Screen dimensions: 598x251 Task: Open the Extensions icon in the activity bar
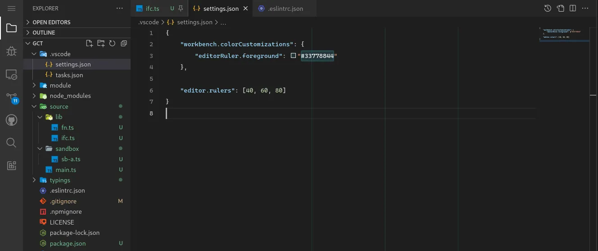tap(11, 166)
